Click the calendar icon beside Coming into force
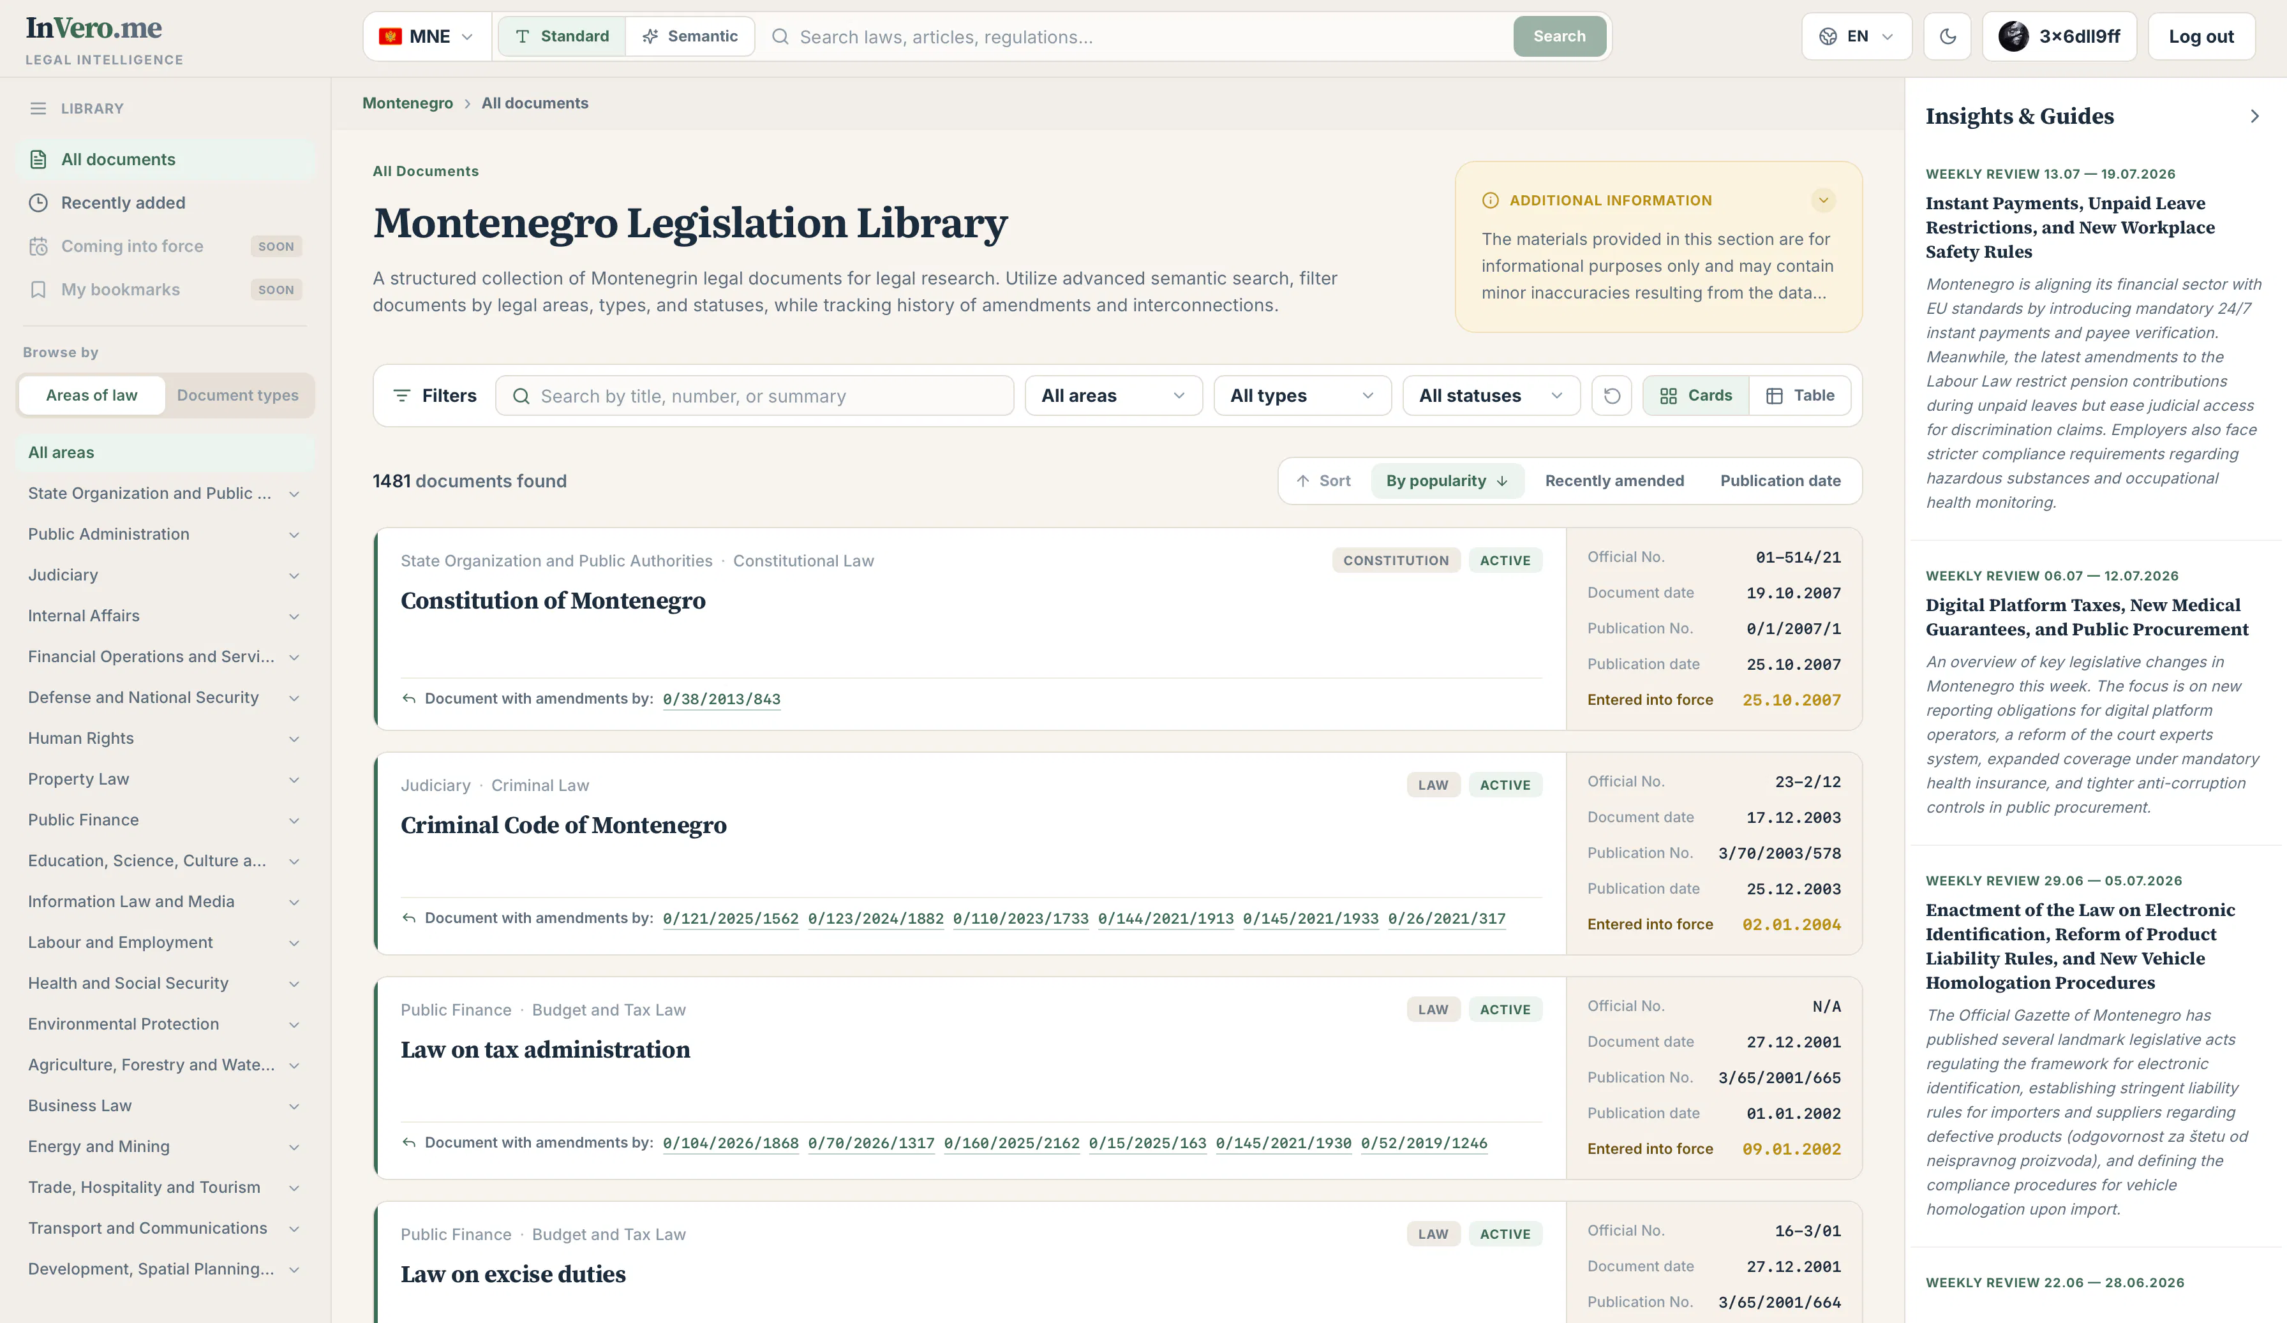Image resolution: width=2287 pixels, height=1323 pixels. coord(38,246)
